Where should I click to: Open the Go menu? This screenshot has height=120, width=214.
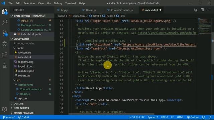click(49, 3)
